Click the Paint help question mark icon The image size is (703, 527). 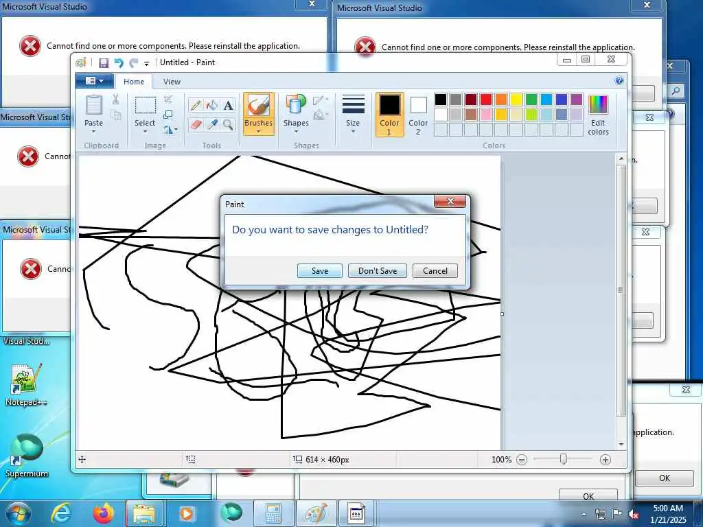pos(619,81)
